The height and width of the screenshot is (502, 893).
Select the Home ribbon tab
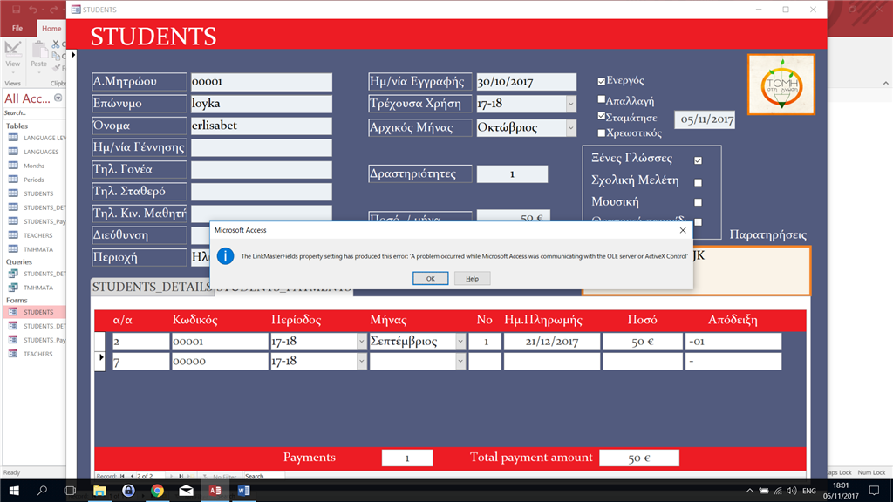click(x=51, y=28)
